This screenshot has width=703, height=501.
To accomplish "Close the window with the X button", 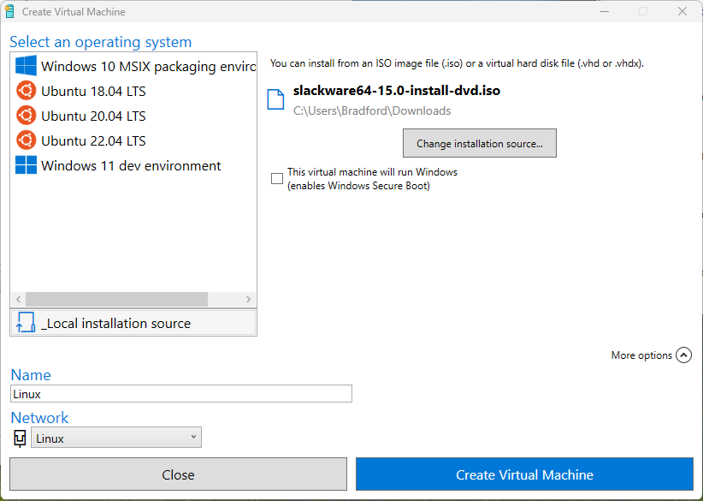I will (682, 11).
